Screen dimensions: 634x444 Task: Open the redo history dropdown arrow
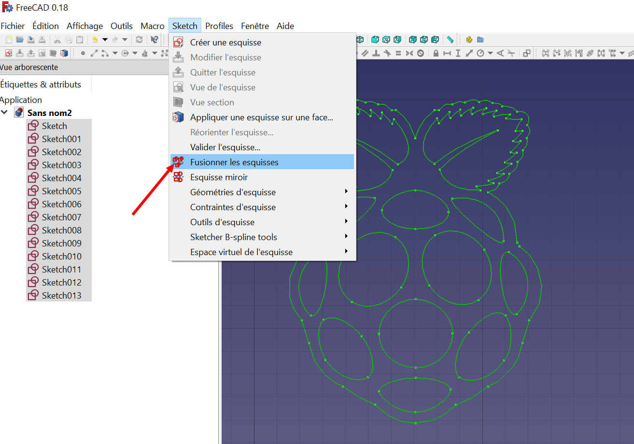[x=125, y=40]
